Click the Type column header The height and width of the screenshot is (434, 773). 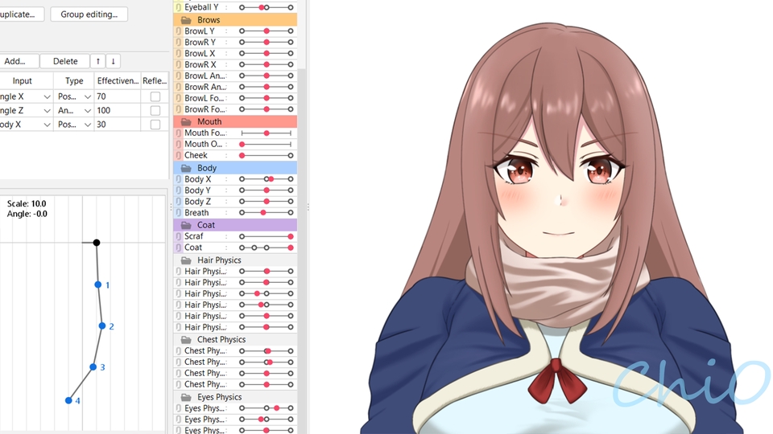pos(74,80)
